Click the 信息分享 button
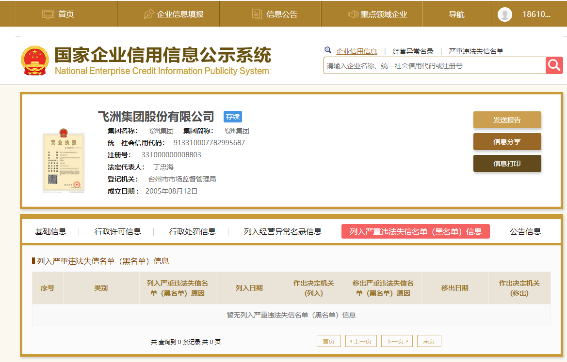 507,141
